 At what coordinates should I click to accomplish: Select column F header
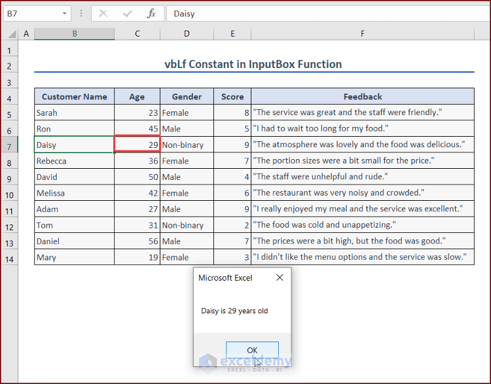tap(363, 34)
